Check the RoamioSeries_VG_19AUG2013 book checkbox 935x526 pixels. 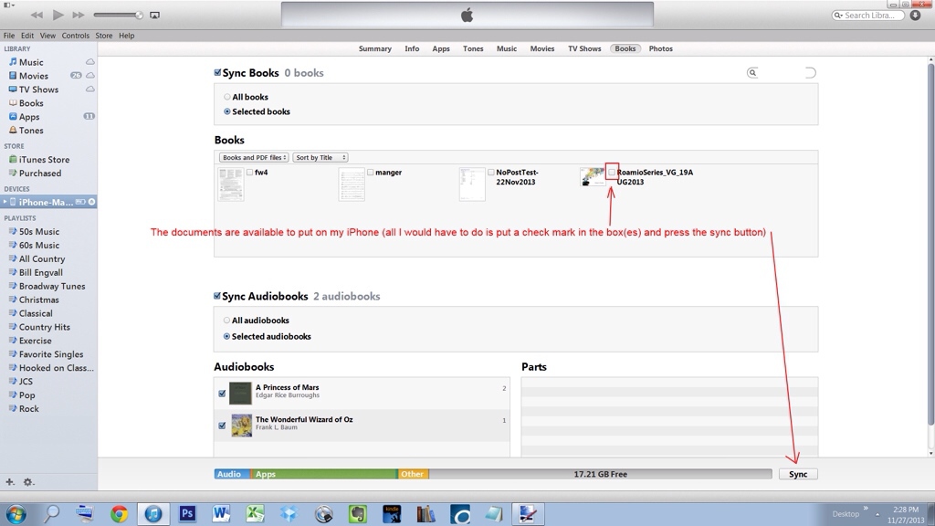(x=612, y=173)
